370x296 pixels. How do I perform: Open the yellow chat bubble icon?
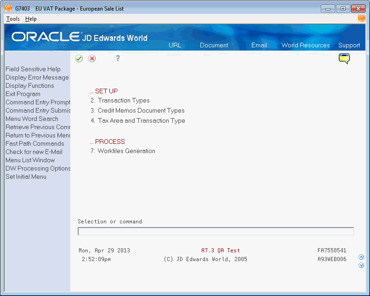pyautogui.click(x=344, y=58)
